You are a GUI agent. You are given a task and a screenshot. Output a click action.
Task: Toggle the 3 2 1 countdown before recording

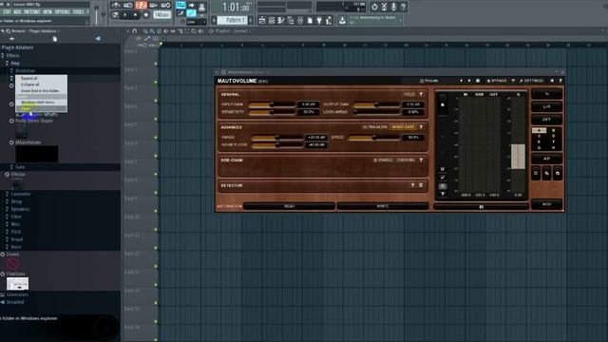click(x=142, y=5)
